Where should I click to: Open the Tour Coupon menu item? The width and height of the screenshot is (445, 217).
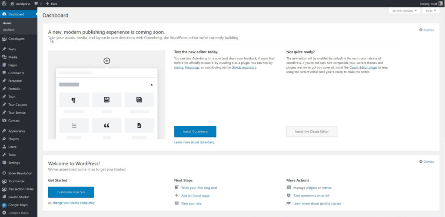(18, 105)
